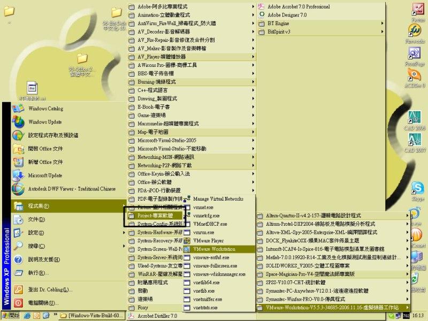Run vmnetcfg.exe entry

(x=219, y=216)
